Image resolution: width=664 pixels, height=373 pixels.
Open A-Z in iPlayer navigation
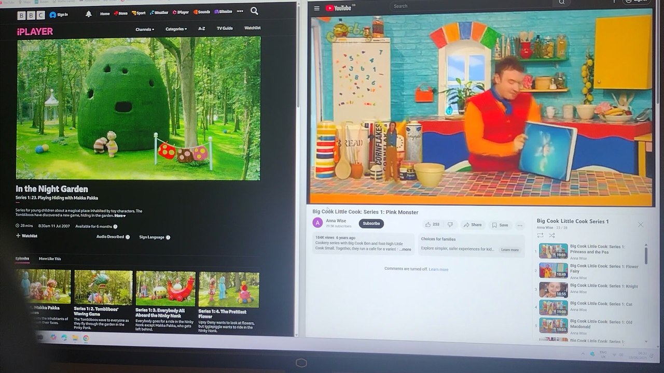click(x=202, y=28)
